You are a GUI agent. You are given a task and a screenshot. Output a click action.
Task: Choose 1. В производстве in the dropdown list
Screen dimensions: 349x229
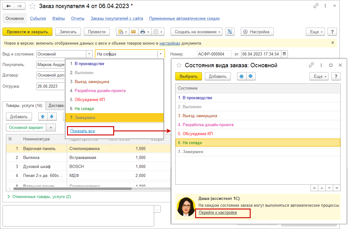tap(114, 64)
